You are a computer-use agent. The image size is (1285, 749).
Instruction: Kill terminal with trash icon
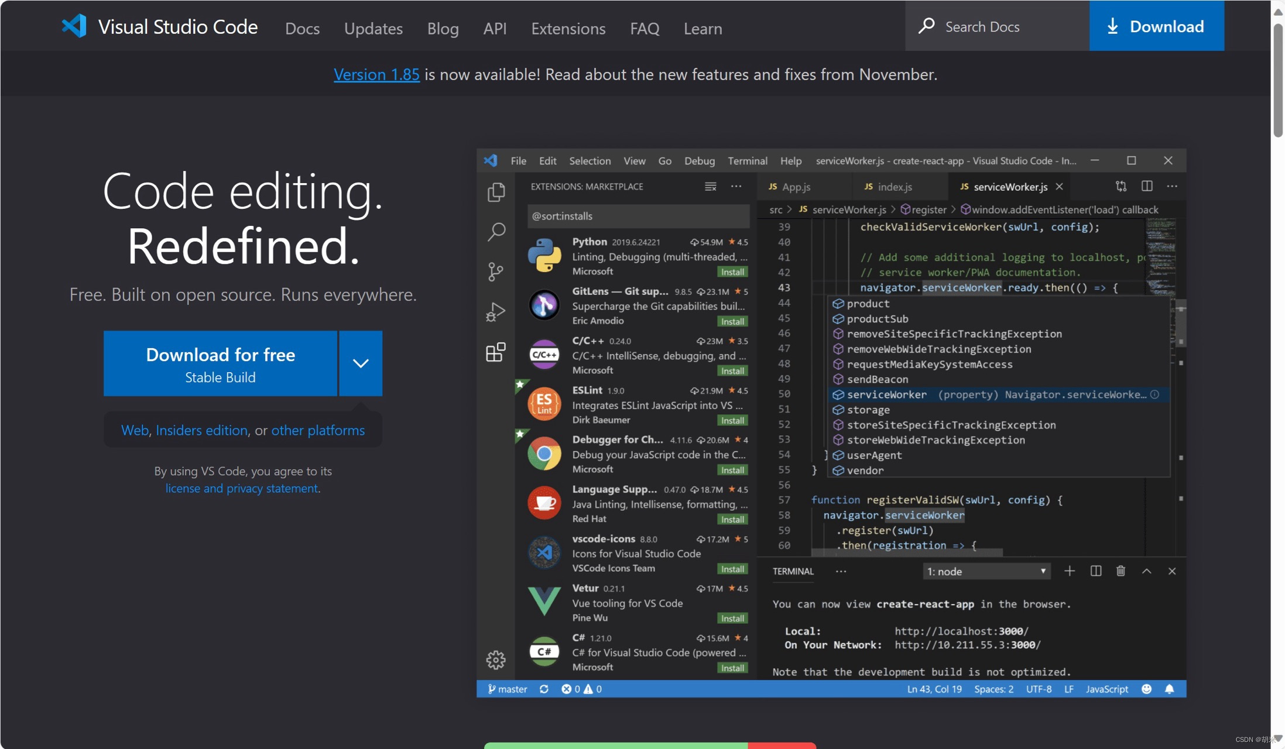pos(1120,571)
